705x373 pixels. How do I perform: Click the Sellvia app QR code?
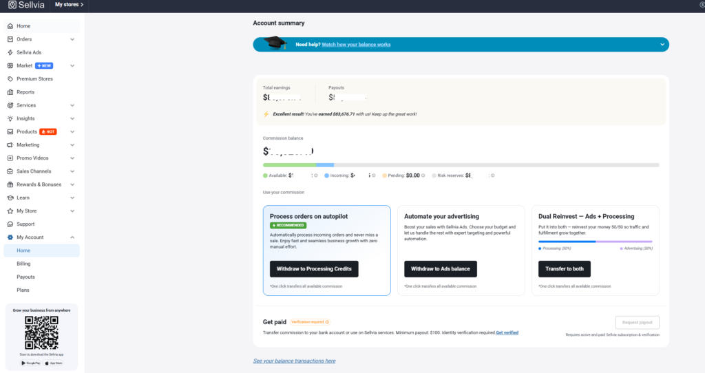coord(41,332)
